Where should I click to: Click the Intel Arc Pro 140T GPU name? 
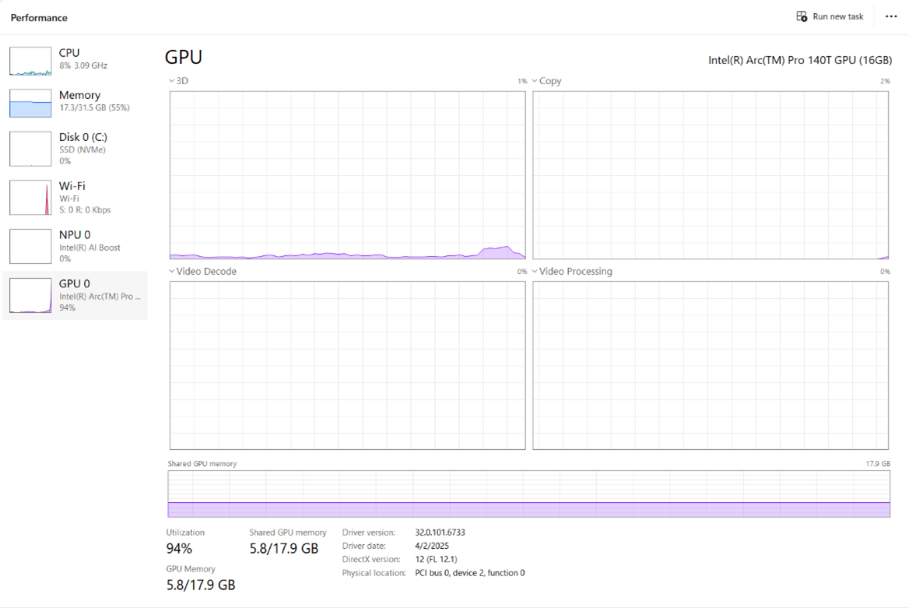point(799,60)
